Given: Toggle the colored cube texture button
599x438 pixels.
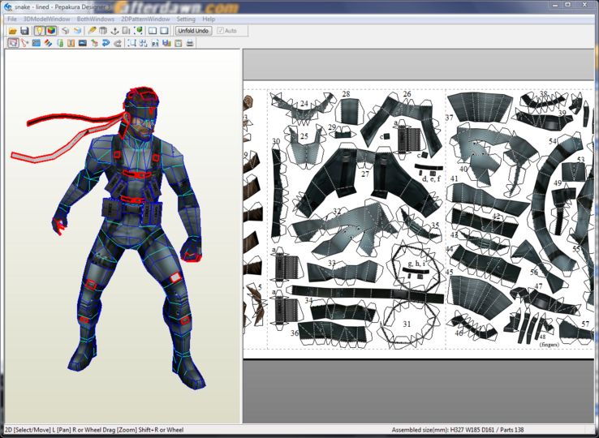Looking at the screenshot, I should pos(51,31).
